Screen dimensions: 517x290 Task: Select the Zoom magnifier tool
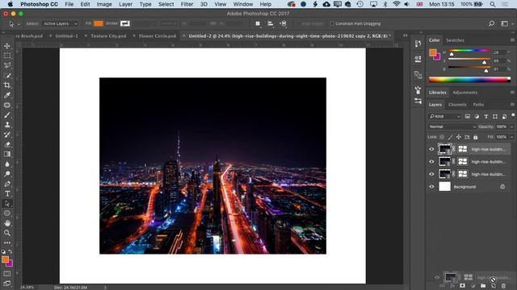click(x=7, y=233)
